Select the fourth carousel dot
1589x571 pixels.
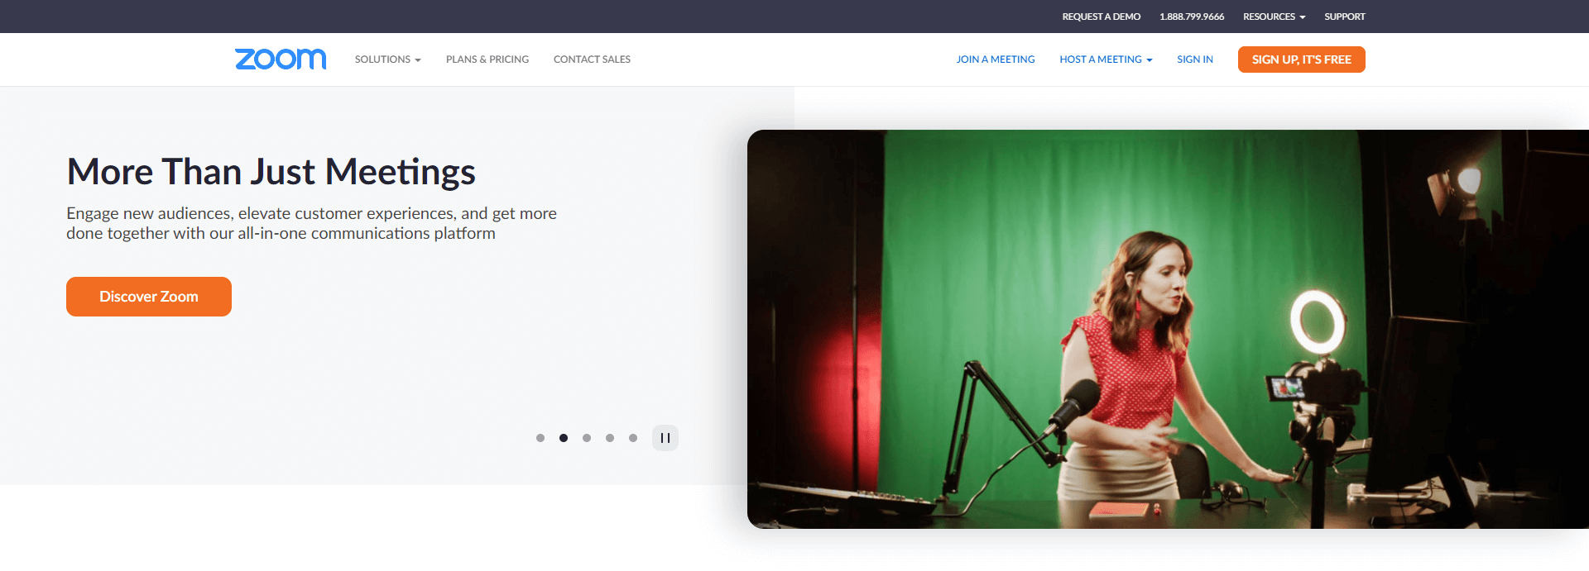pos(610,438)
